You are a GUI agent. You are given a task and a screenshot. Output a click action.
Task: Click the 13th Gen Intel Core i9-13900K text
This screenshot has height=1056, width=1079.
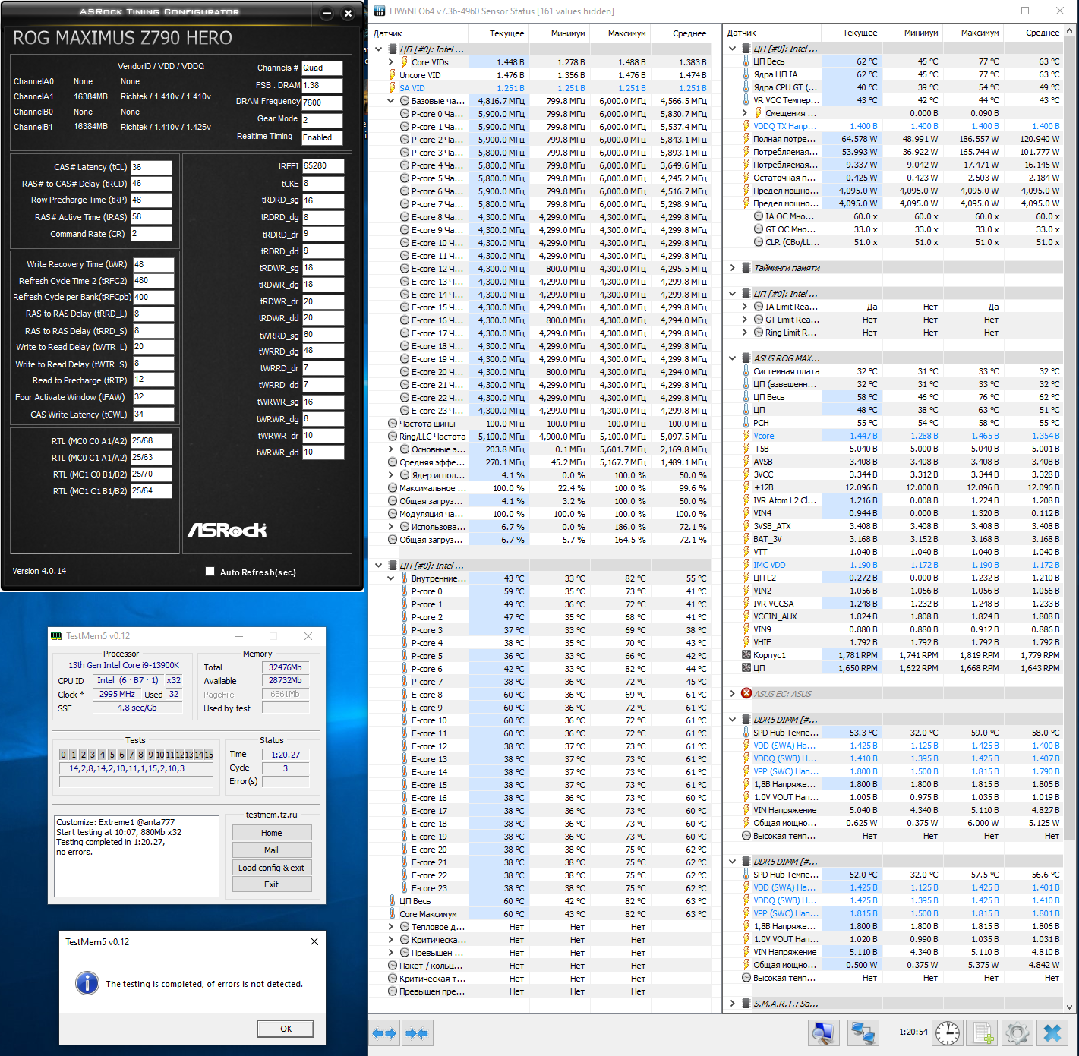point(124,665)
